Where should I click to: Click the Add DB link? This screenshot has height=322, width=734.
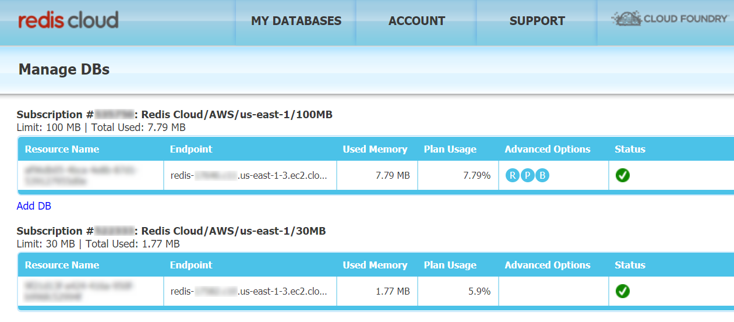pos(34,206)
